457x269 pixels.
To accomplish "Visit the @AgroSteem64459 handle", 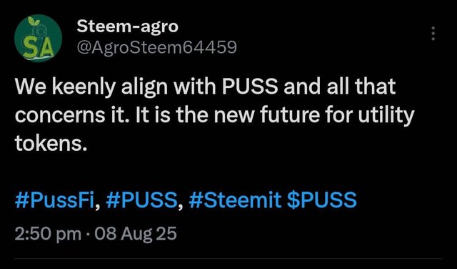I will 156,47.
